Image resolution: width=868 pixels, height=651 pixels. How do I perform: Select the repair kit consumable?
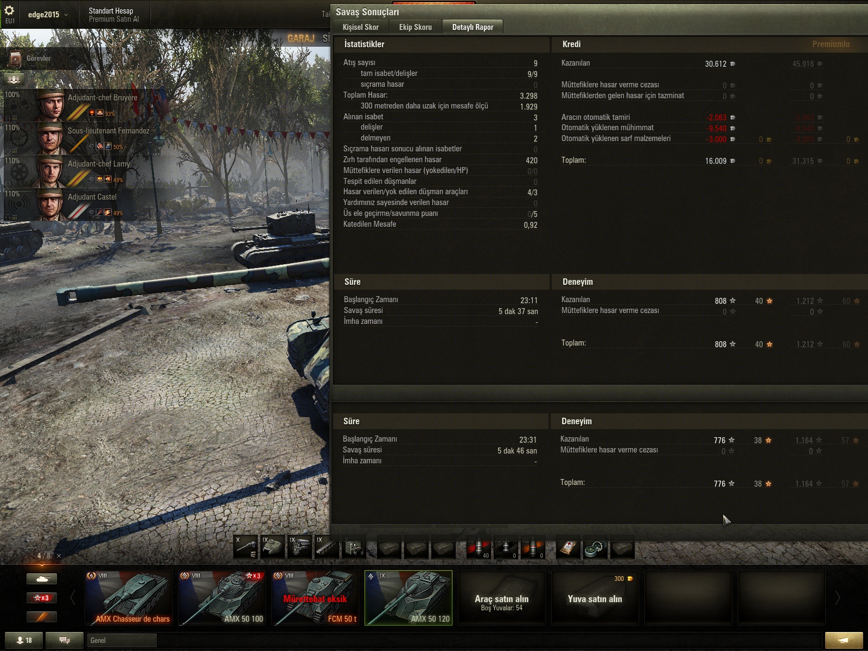pyautogui.click(x=595, y=547)
